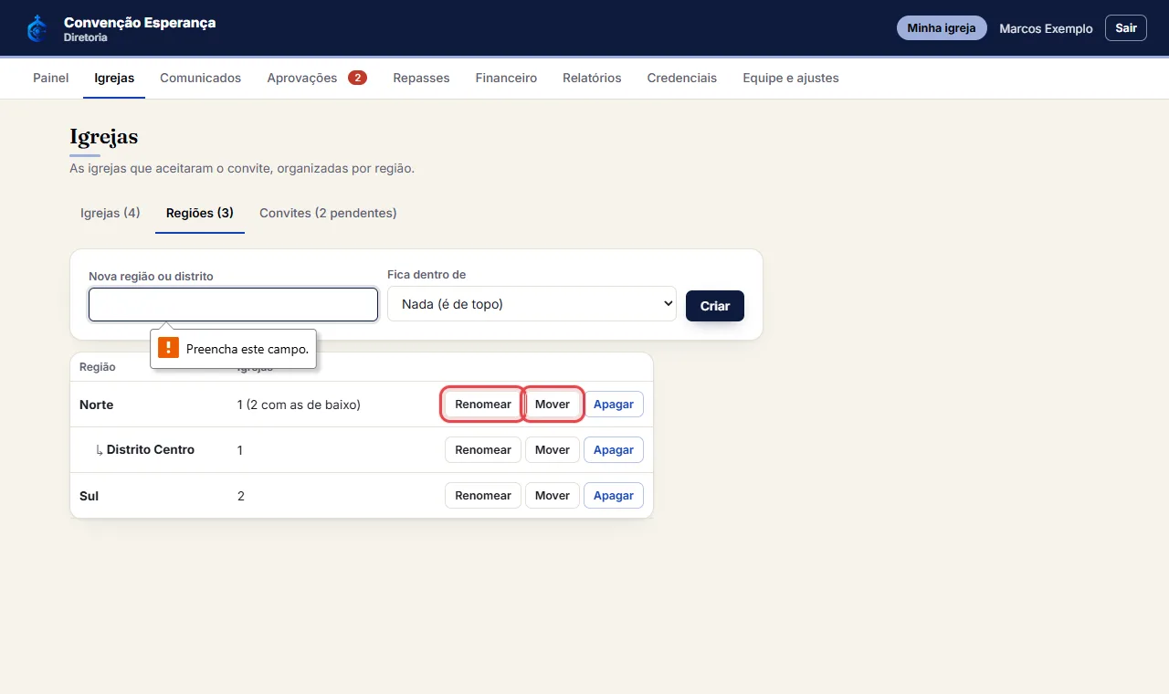Move the Sul region
This screenshot has width=1169, height=694.
553,496
